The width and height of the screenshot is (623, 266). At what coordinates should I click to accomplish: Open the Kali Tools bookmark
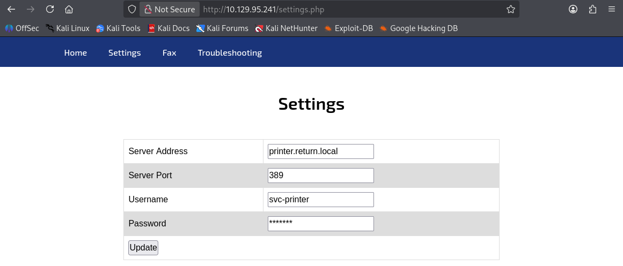(x=118, y=28)
